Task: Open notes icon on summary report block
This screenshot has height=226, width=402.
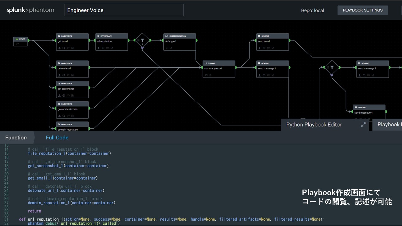Action: coord(210,75)
